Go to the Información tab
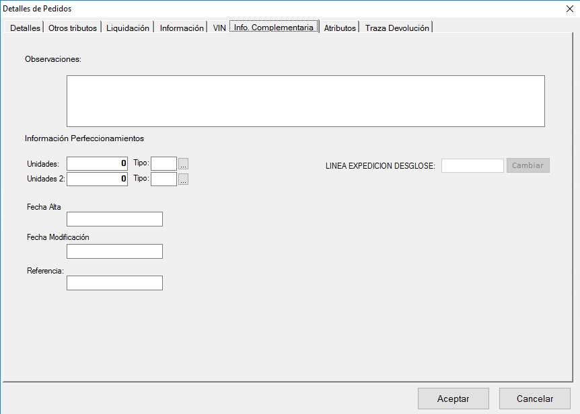 click(x=182, y=28)
